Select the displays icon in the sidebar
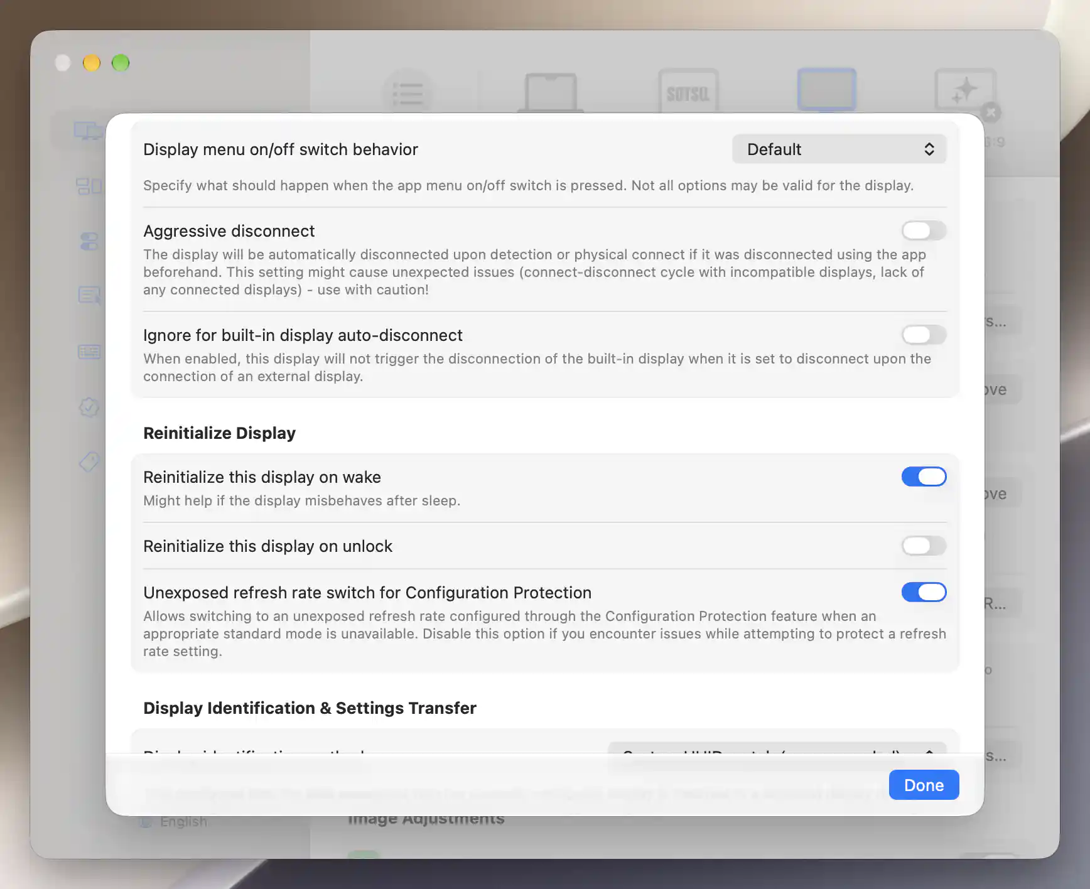Viewport: 1090px width, 889px height. pos(89,131)
